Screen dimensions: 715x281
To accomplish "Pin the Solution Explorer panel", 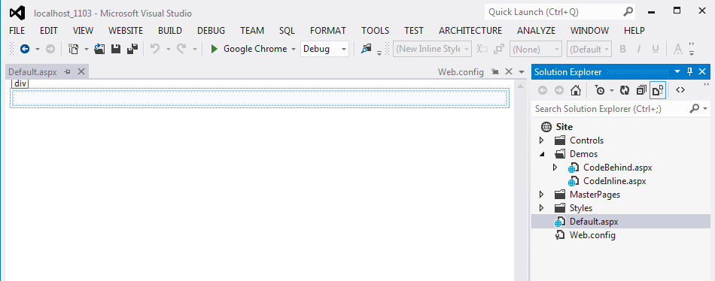I will coord(689,72).
